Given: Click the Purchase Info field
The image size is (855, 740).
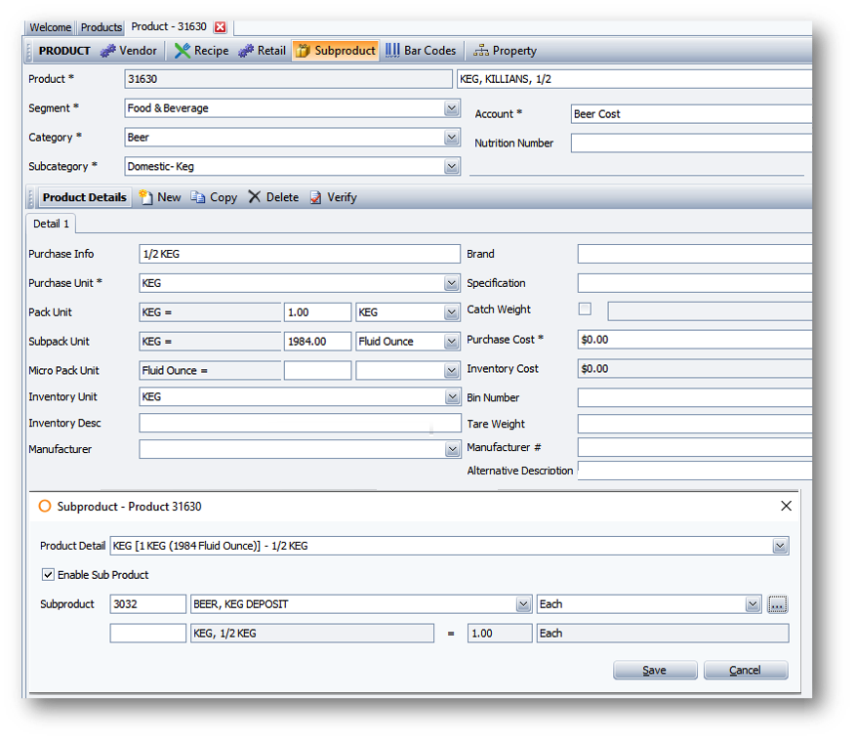Looking at the screenshot, I should tap(300, 254).
